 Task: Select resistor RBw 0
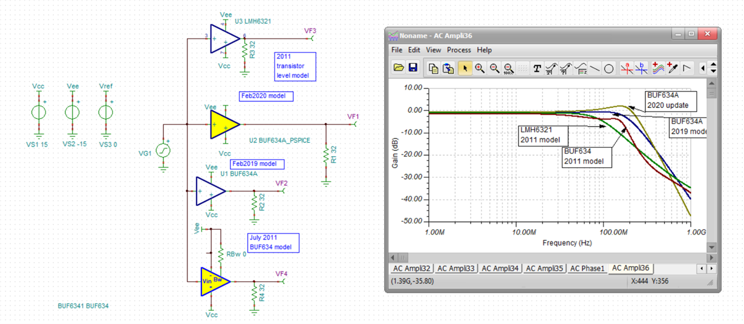(x=222, y=255)
